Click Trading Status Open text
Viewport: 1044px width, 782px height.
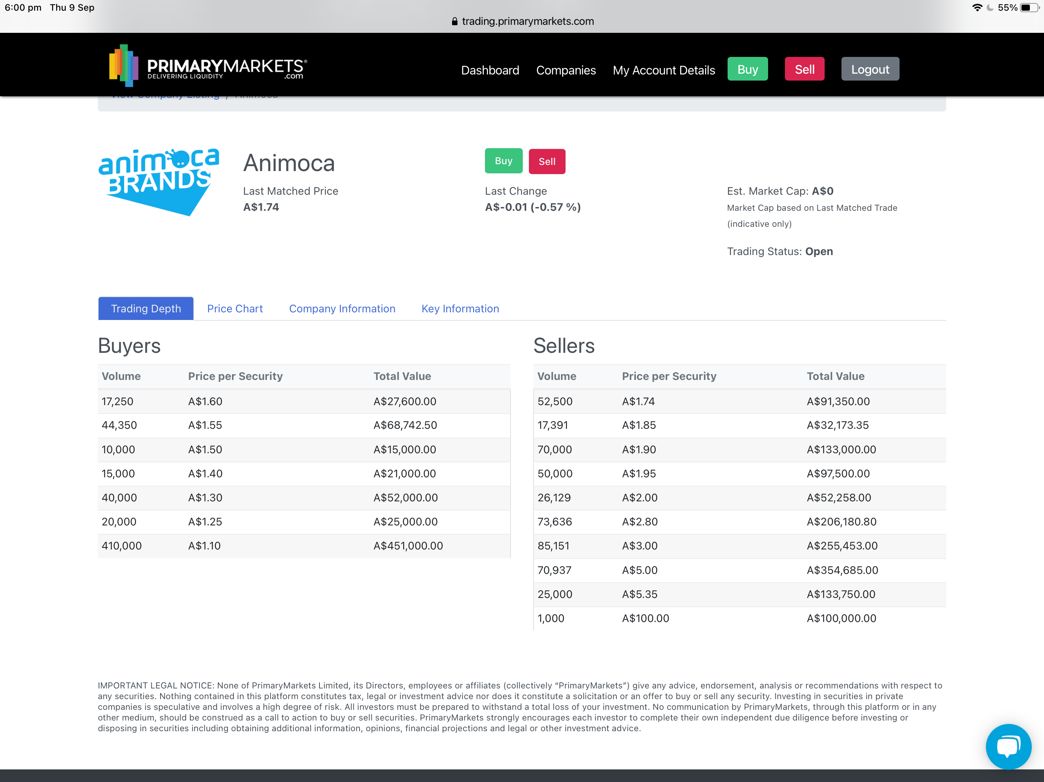point(780,251)
